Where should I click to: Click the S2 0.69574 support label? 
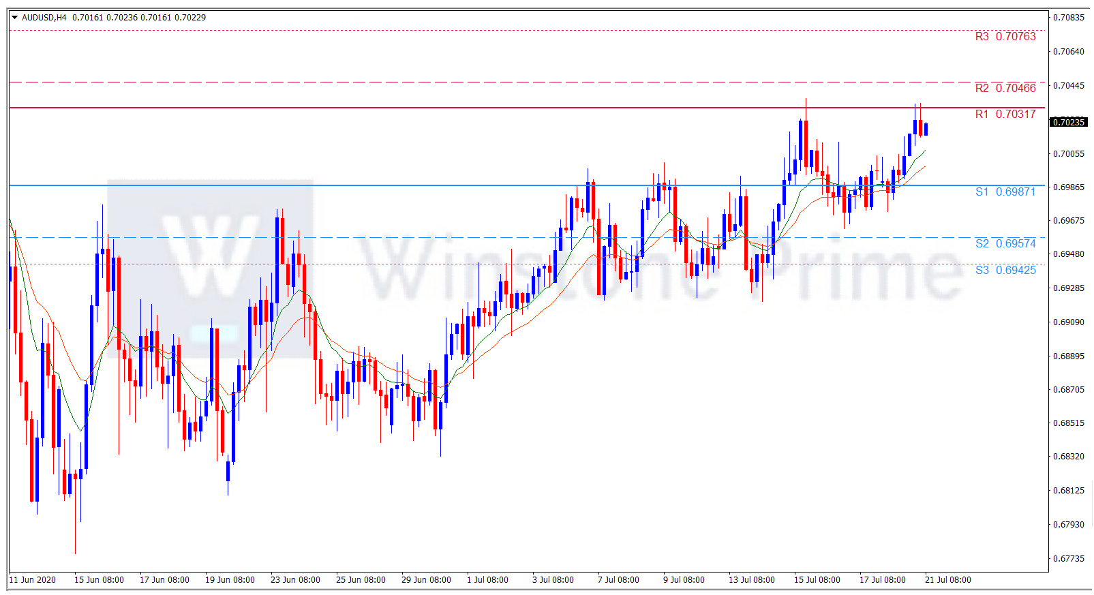(x=1005, y=244)
